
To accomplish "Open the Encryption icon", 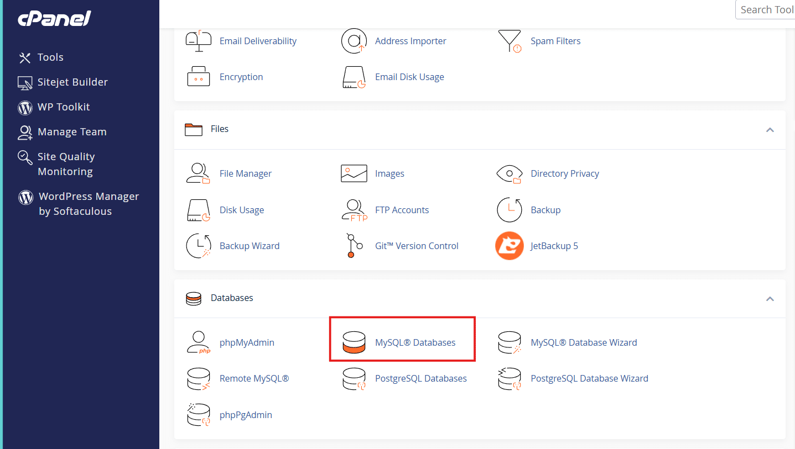I will (x=199, y=77).
